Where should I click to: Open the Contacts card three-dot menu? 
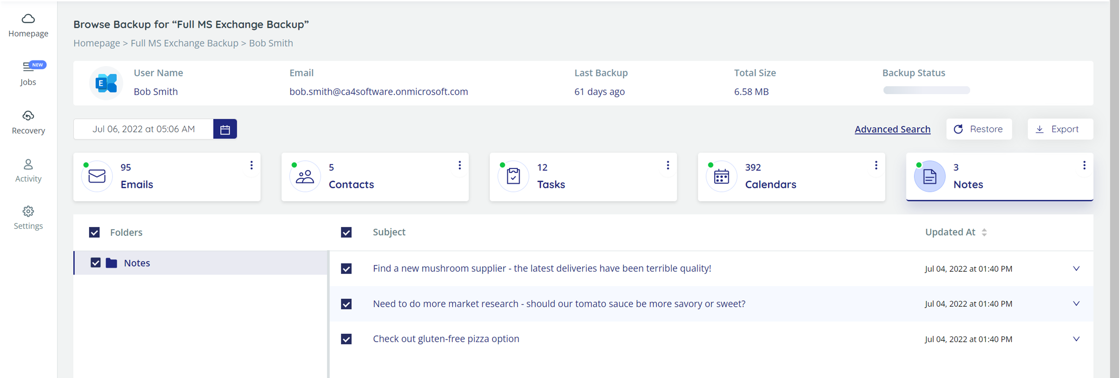[459, 165]
